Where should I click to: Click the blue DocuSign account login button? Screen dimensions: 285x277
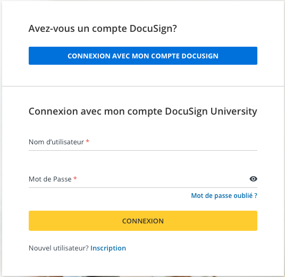[143, 56]
